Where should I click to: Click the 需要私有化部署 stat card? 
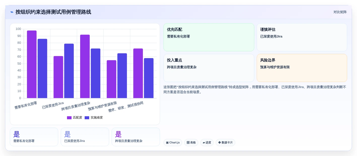(x=34, y=137)
